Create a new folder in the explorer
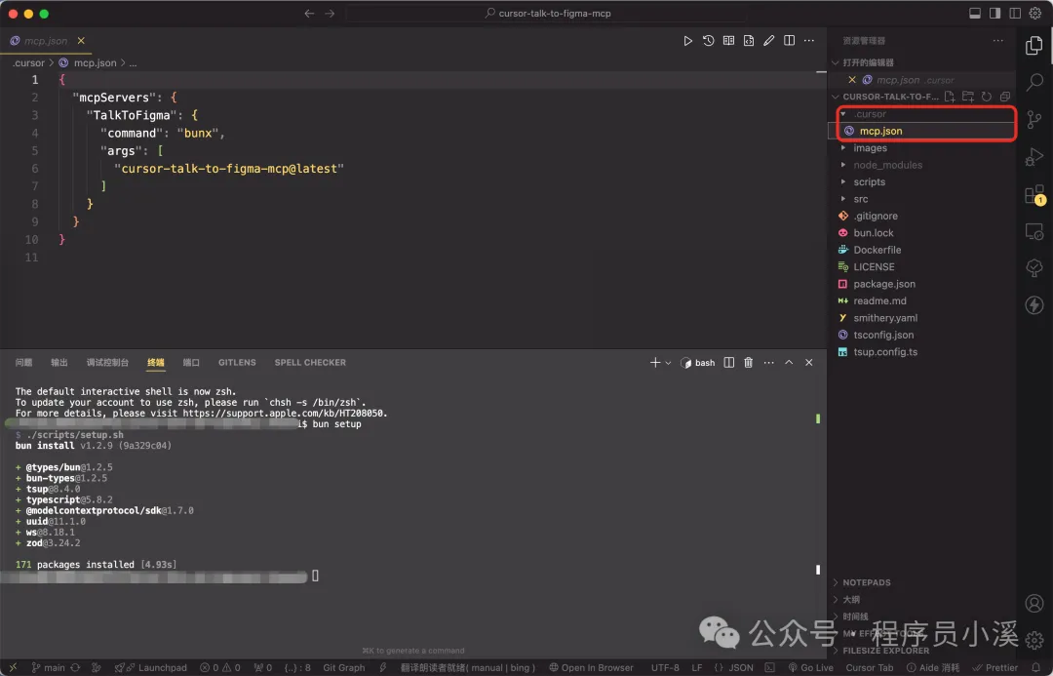Screen dimensions: 1053x676 968,97
